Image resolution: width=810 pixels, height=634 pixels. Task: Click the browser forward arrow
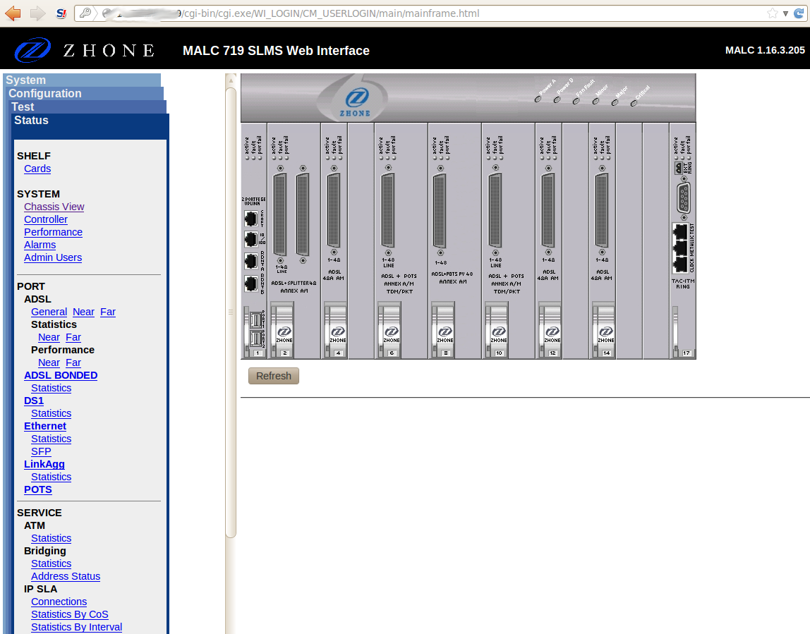click(x=37, y=13)
